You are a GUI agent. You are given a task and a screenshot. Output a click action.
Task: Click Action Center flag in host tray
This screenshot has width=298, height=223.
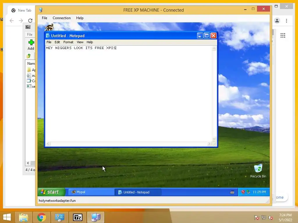coord(257,217)
